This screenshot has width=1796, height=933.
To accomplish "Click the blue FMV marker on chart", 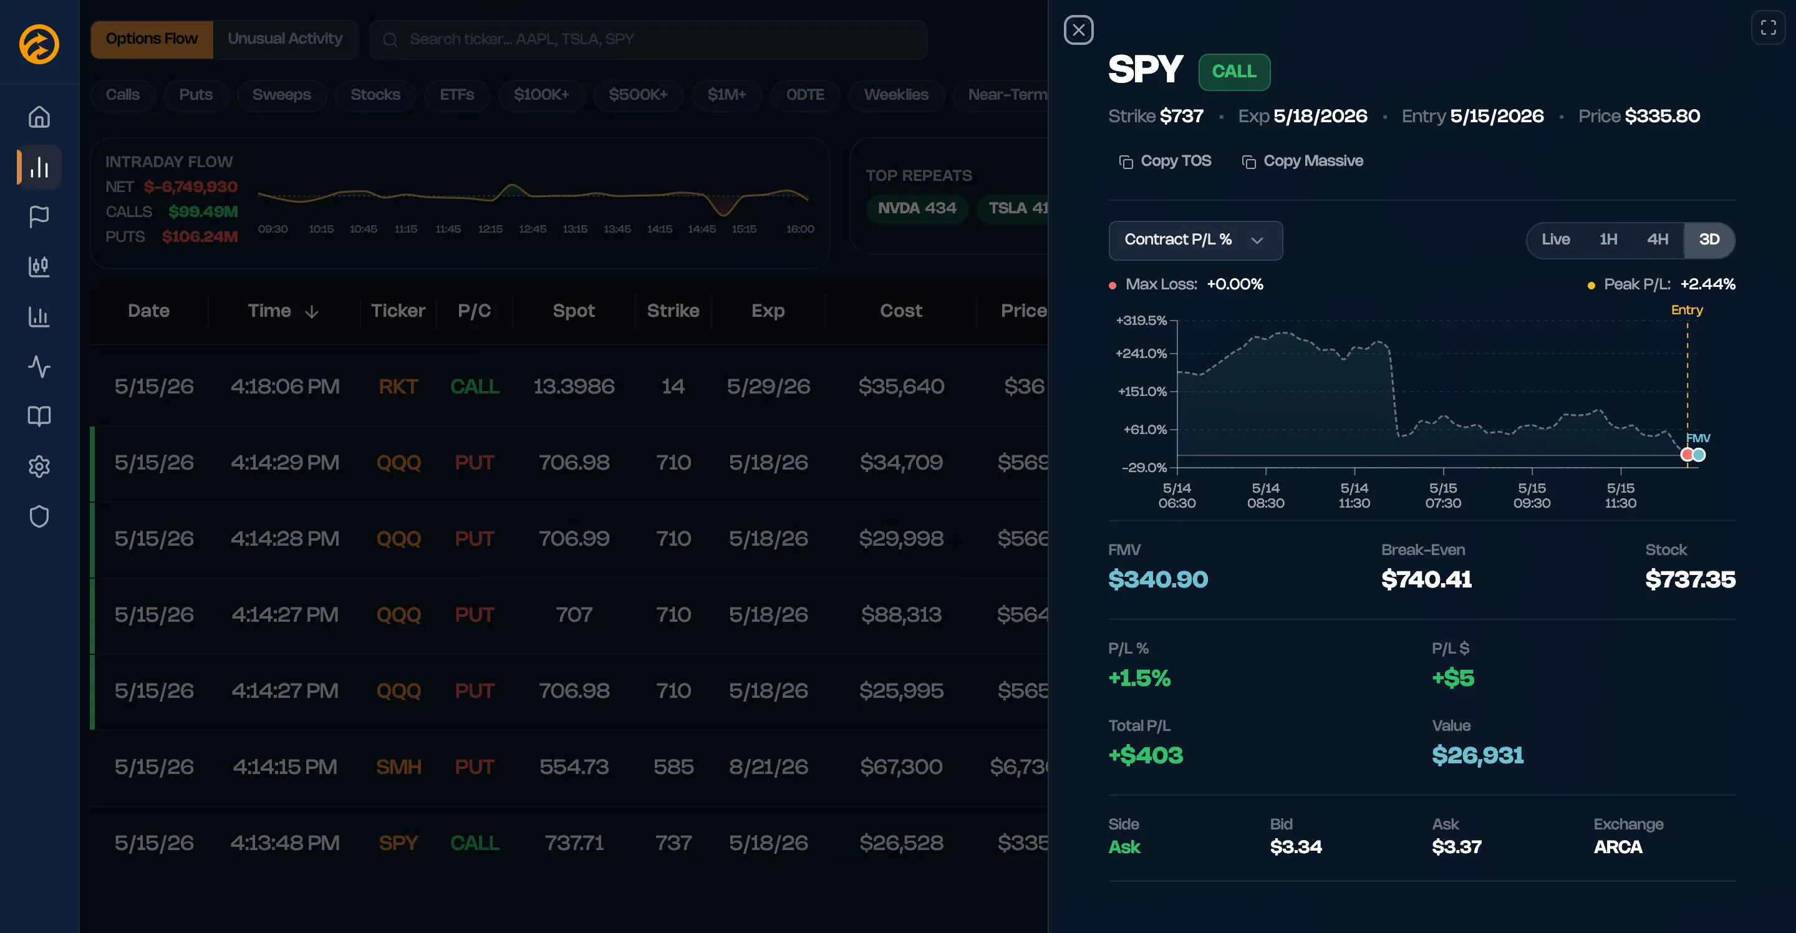I will click(x=1699, y=455).
